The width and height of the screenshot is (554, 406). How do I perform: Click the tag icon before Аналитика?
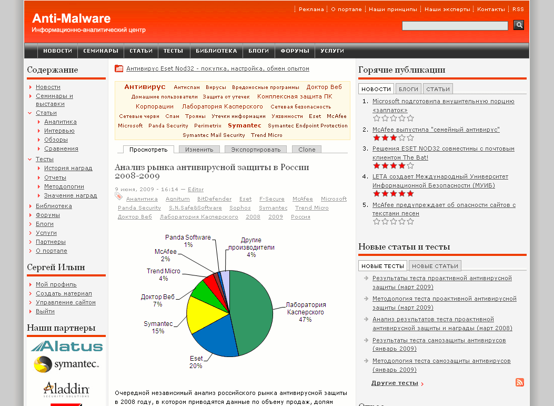click(118, 196)
